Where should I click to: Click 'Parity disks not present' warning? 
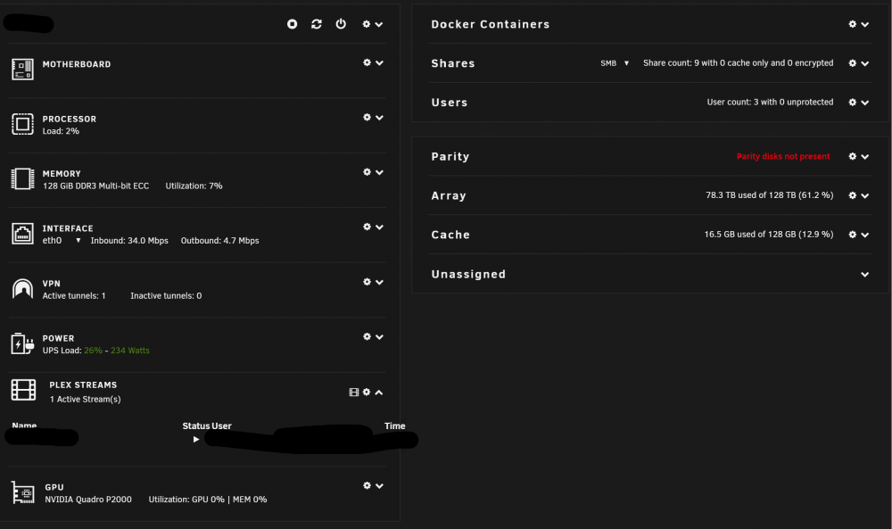point(783,156)
